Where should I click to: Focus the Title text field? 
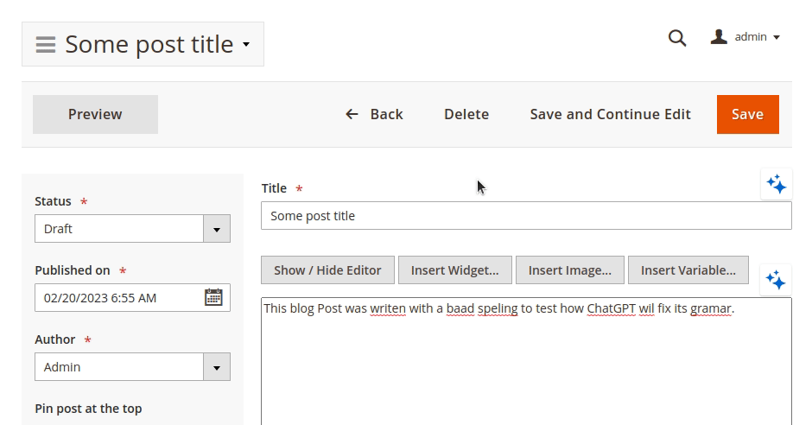526,216
